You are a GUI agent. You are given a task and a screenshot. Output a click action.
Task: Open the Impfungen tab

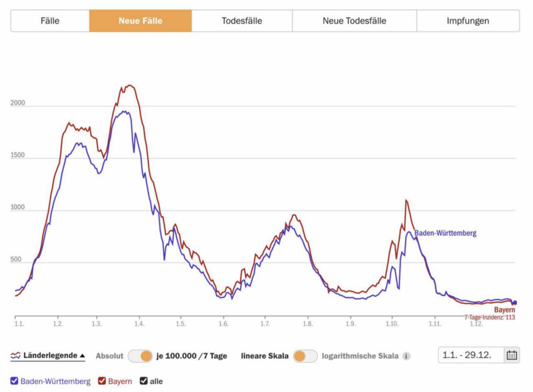468,21
